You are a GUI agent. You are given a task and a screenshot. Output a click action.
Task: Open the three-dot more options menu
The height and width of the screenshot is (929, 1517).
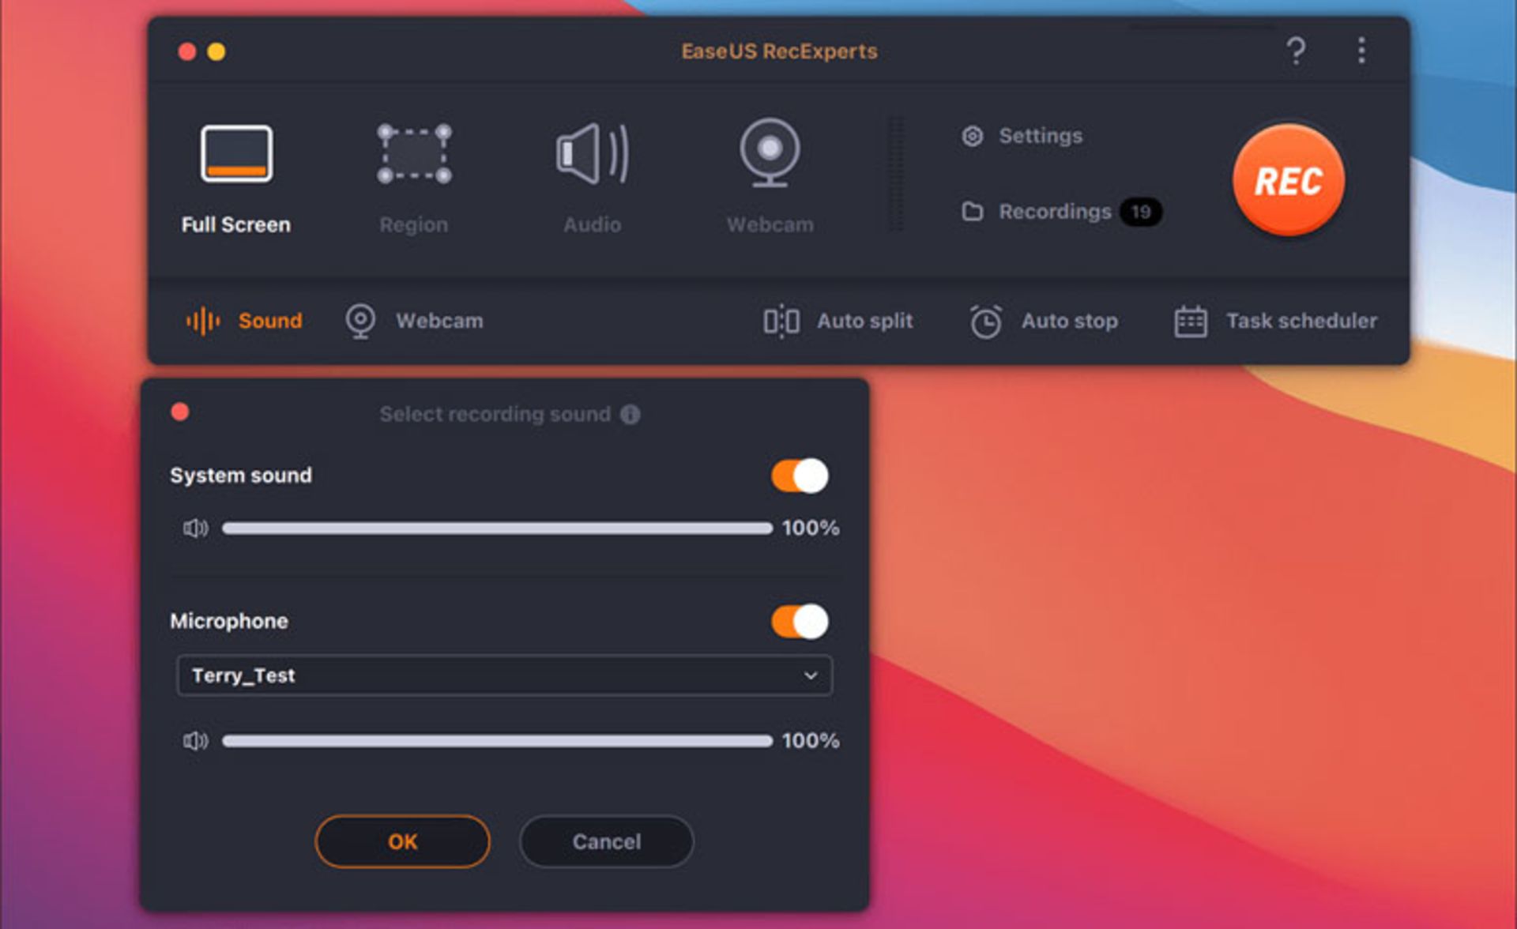pos(1361,51)
